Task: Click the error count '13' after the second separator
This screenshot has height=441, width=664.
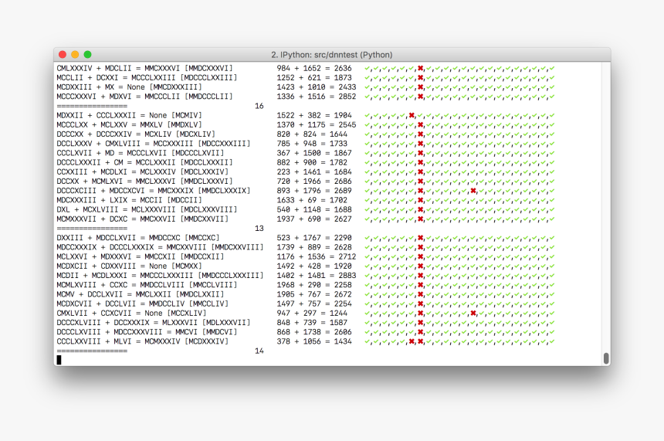Action: click(259, 229)
